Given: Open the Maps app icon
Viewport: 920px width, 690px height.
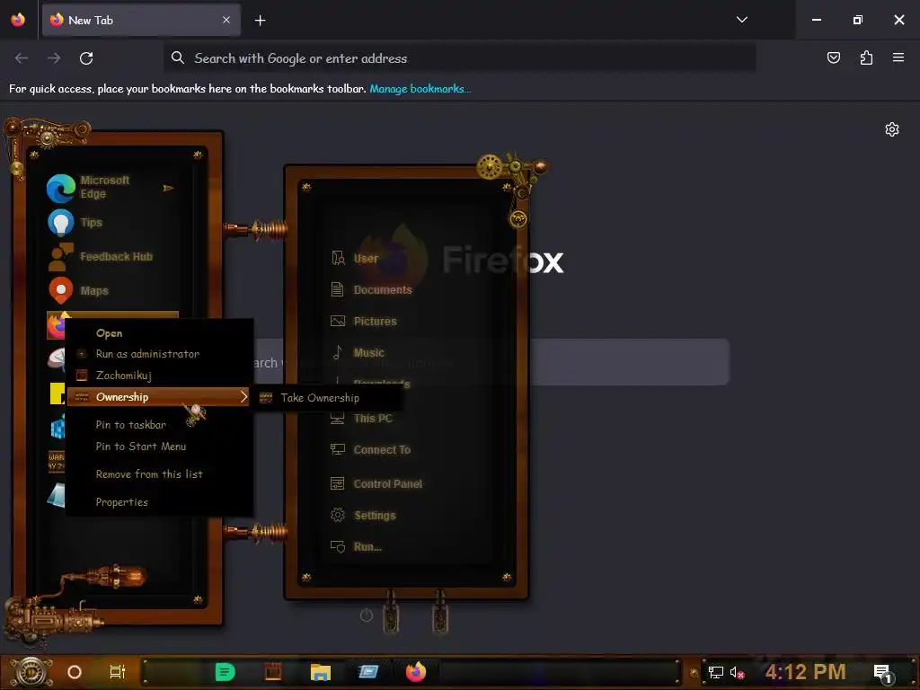Looking at the screenshot, I should [x=60, y=290].
